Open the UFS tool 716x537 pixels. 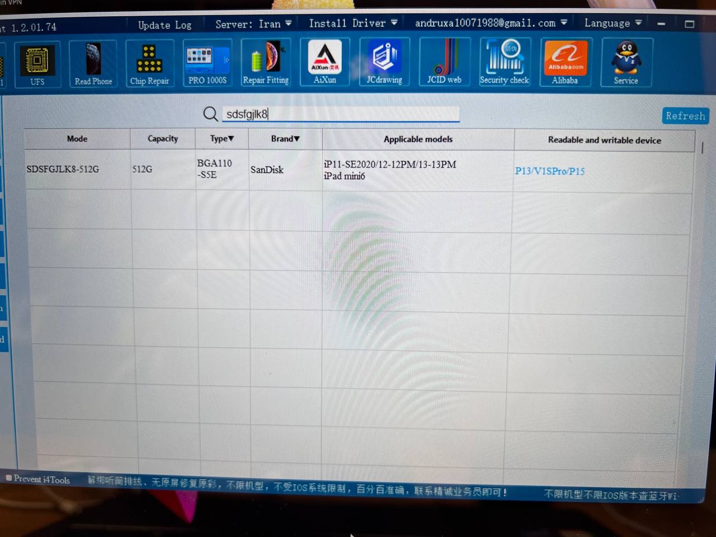click(37, 65)
